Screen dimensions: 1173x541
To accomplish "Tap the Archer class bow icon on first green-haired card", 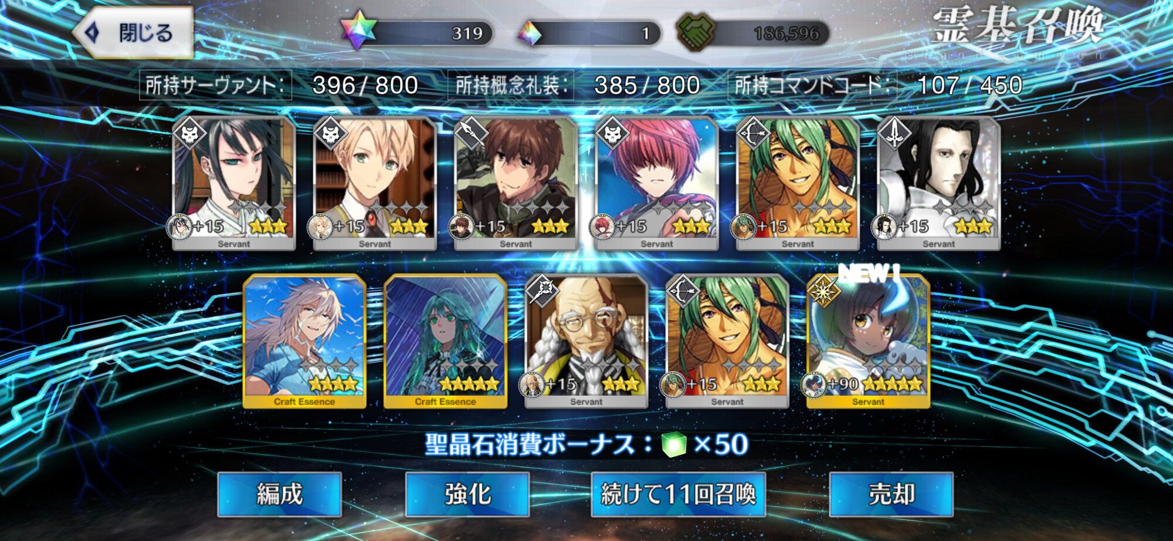I will [x=753, y=133].
